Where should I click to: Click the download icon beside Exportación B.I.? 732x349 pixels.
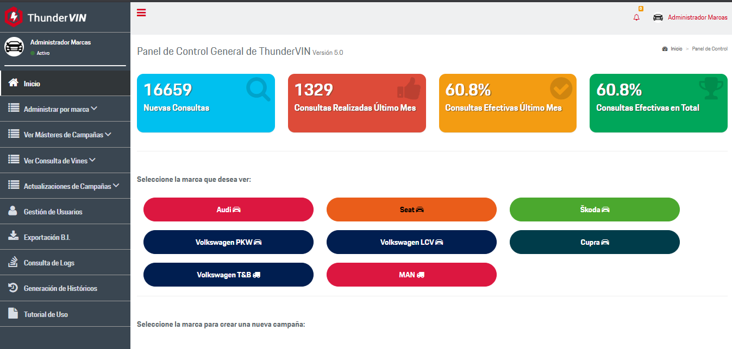[x=14, y=236]
